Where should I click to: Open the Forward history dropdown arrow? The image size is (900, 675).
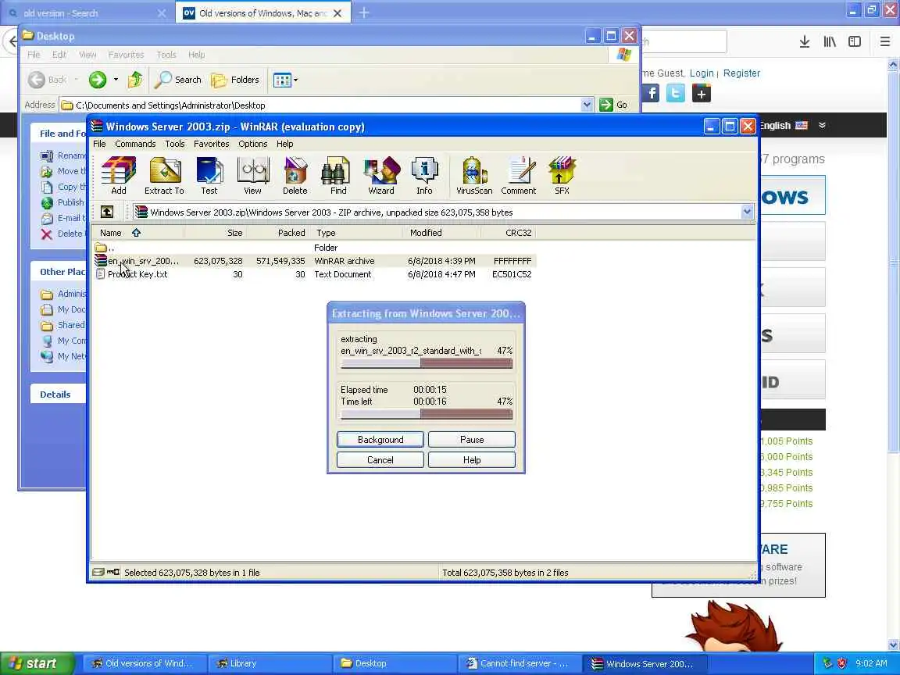click(x=116, y=80)
